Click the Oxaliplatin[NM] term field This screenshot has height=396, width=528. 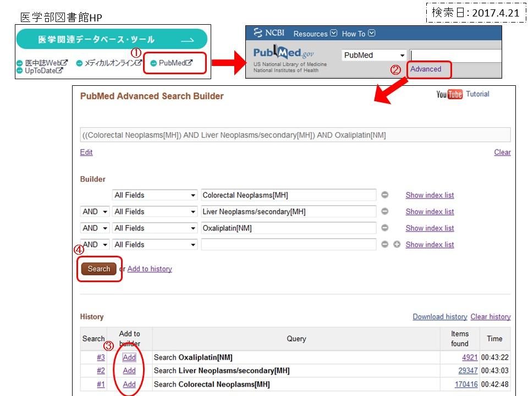[289, 228]
